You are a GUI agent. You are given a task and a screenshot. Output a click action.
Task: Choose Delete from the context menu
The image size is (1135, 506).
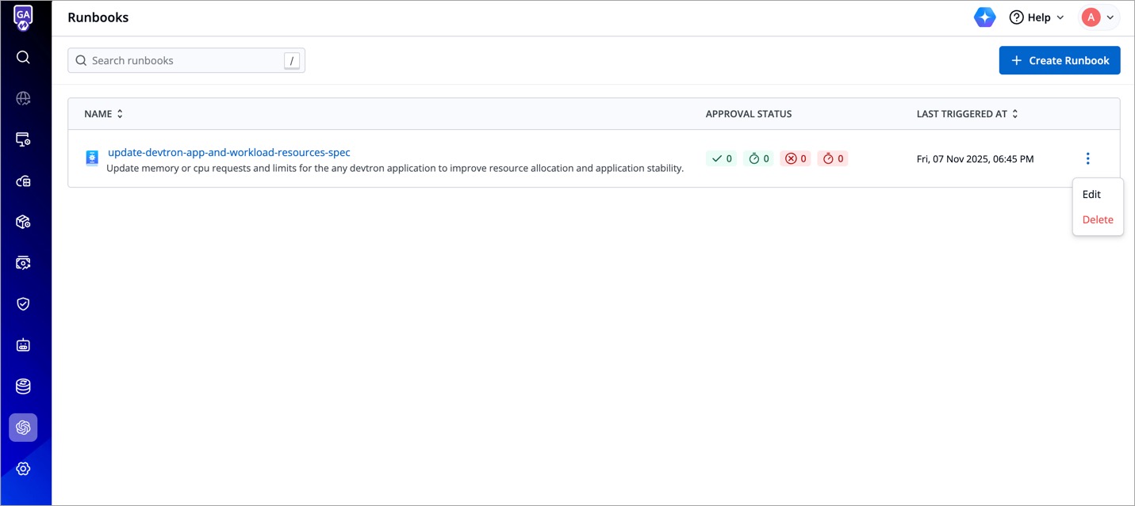(1098, 219)
